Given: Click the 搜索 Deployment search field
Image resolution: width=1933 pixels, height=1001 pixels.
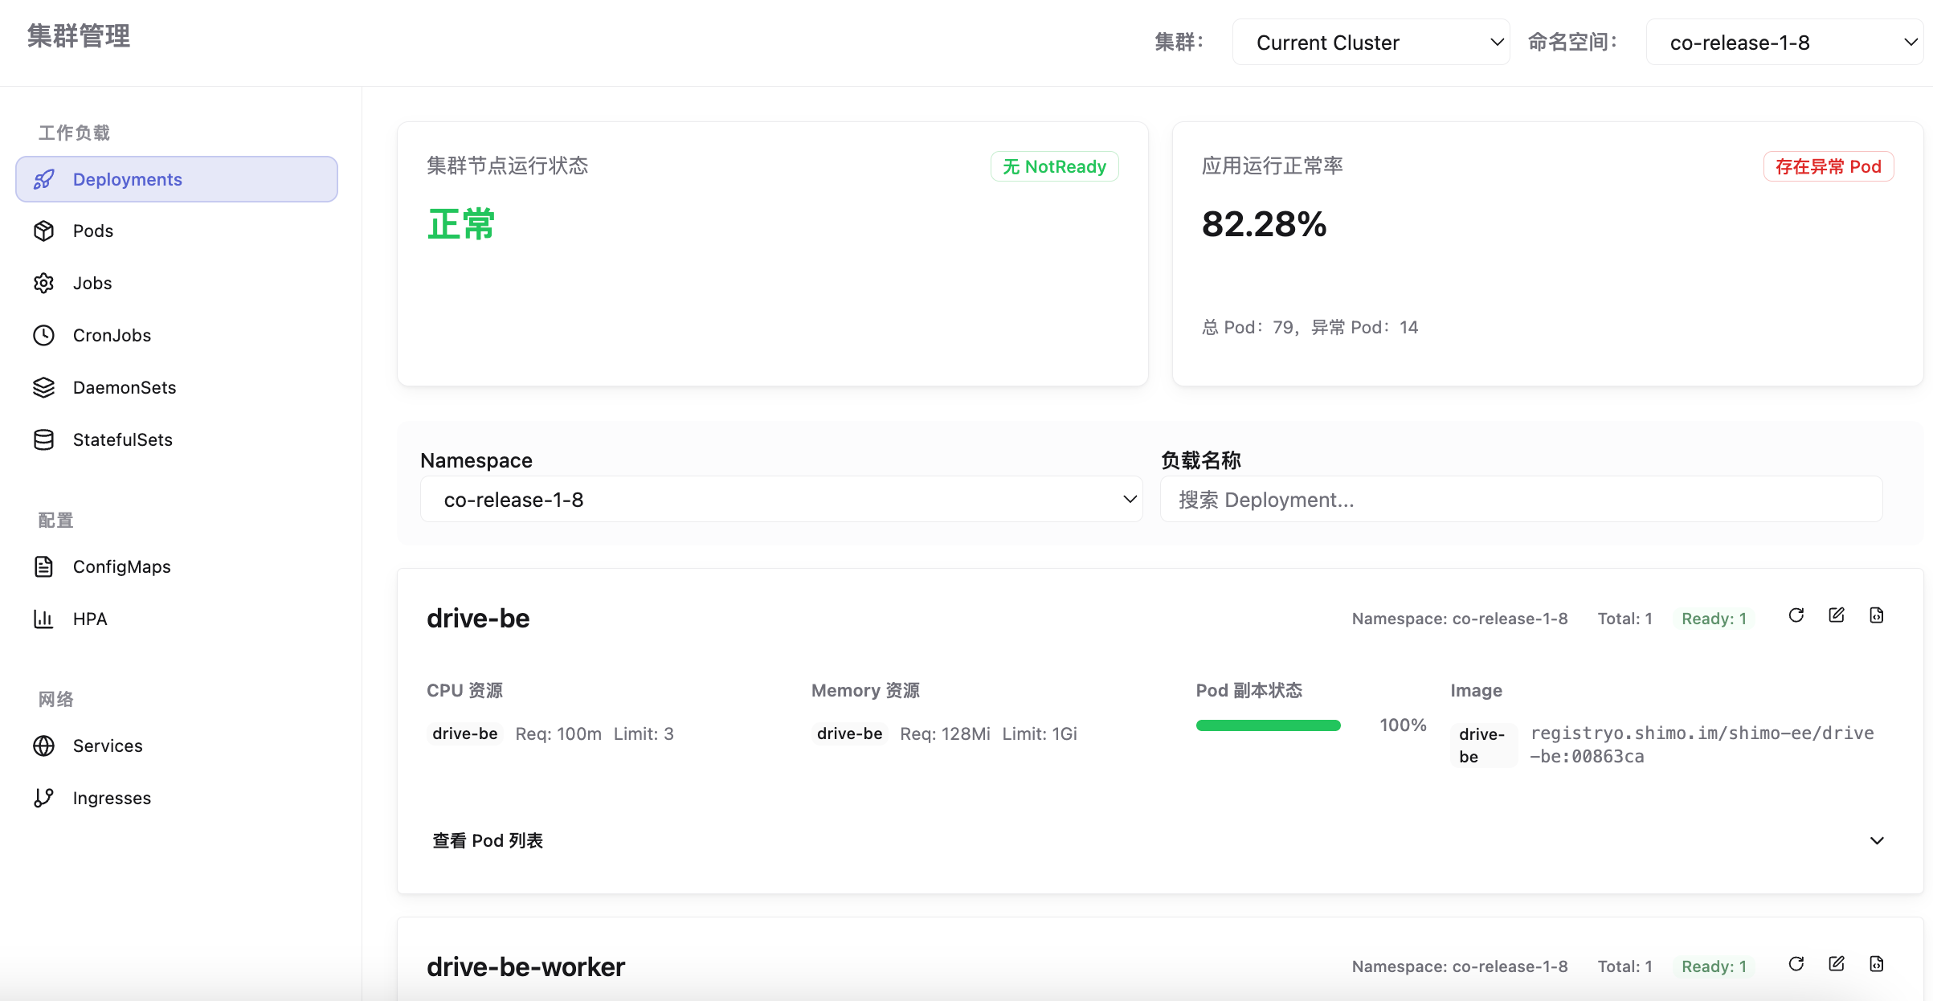Looking at the screenshot, I should [x=1522, y=500].
